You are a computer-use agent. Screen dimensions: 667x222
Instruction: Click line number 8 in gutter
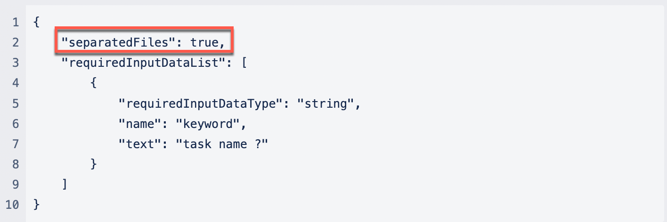coord(16,164)
